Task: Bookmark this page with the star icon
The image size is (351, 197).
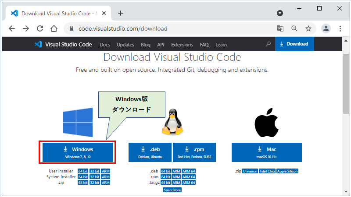Action: [308, 29]
